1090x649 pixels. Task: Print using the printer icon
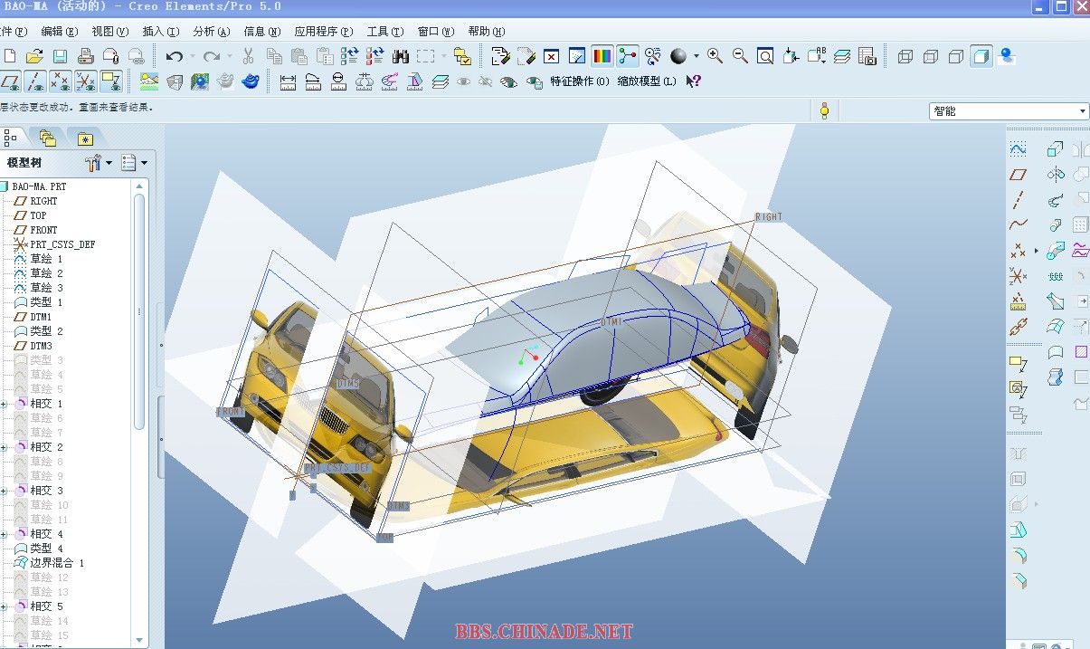[x=85, y=56]
